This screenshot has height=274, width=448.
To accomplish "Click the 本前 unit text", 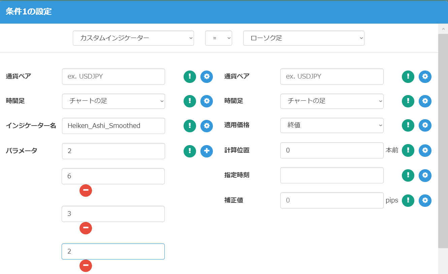I will (x=392, y=150).
